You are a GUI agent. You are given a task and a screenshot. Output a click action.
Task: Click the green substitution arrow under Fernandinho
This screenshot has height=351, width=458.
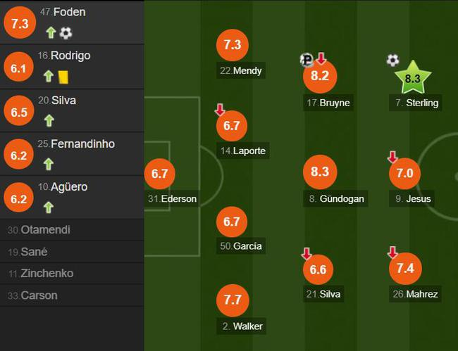(49, 164)
